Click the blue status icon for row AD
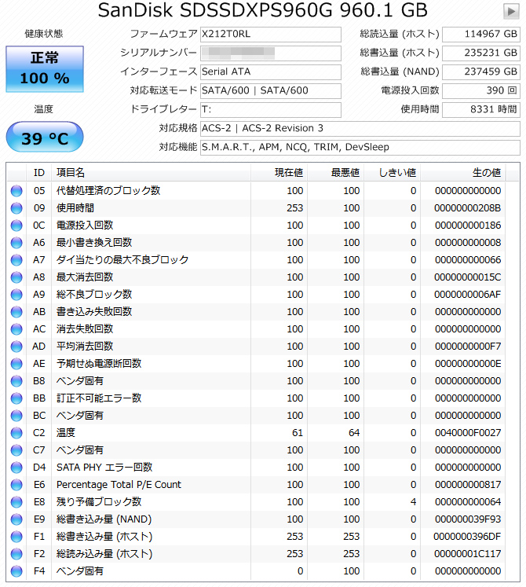The width and height of the screenshot is (526, 587). tap(16, 347)
